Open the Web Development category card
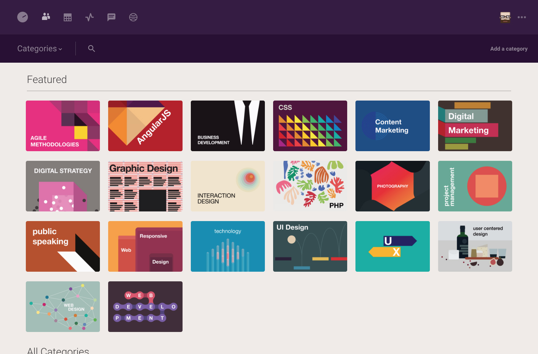 point(145,306)
